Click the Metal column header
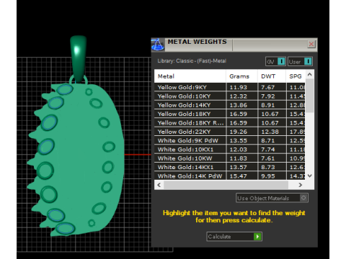The image size is (346, 259). pyautogui.click(x=190, y=76)
